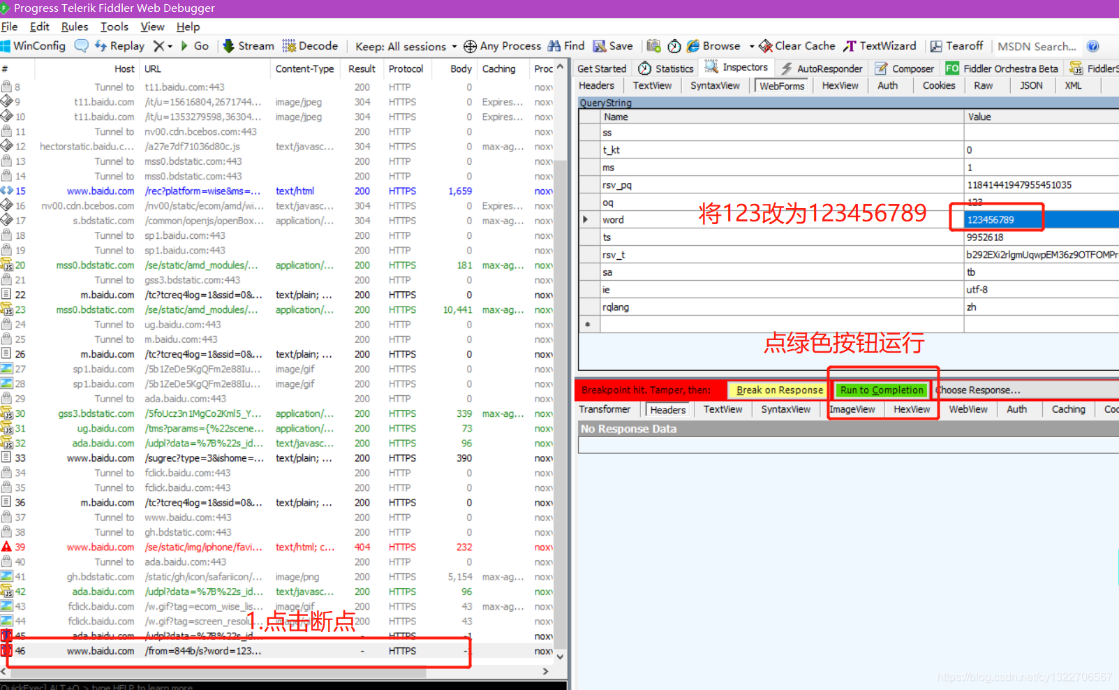Click the image icon of session 41
1119x690 pixels.
click(7, 577)
